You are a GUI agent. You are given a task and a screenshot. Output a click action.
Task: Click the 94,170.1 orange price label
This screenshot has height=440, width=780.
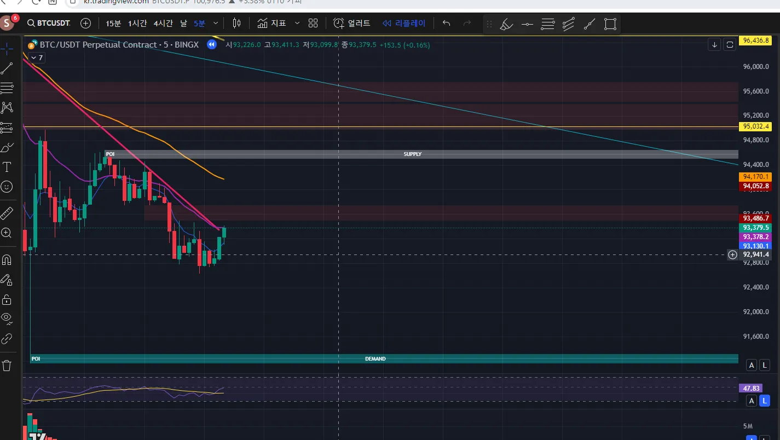[x=755, y=177]
